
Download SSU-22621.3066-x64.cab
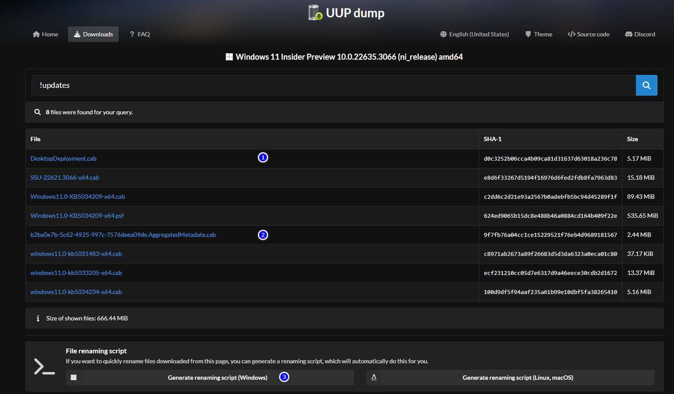(x=65, y=178)
